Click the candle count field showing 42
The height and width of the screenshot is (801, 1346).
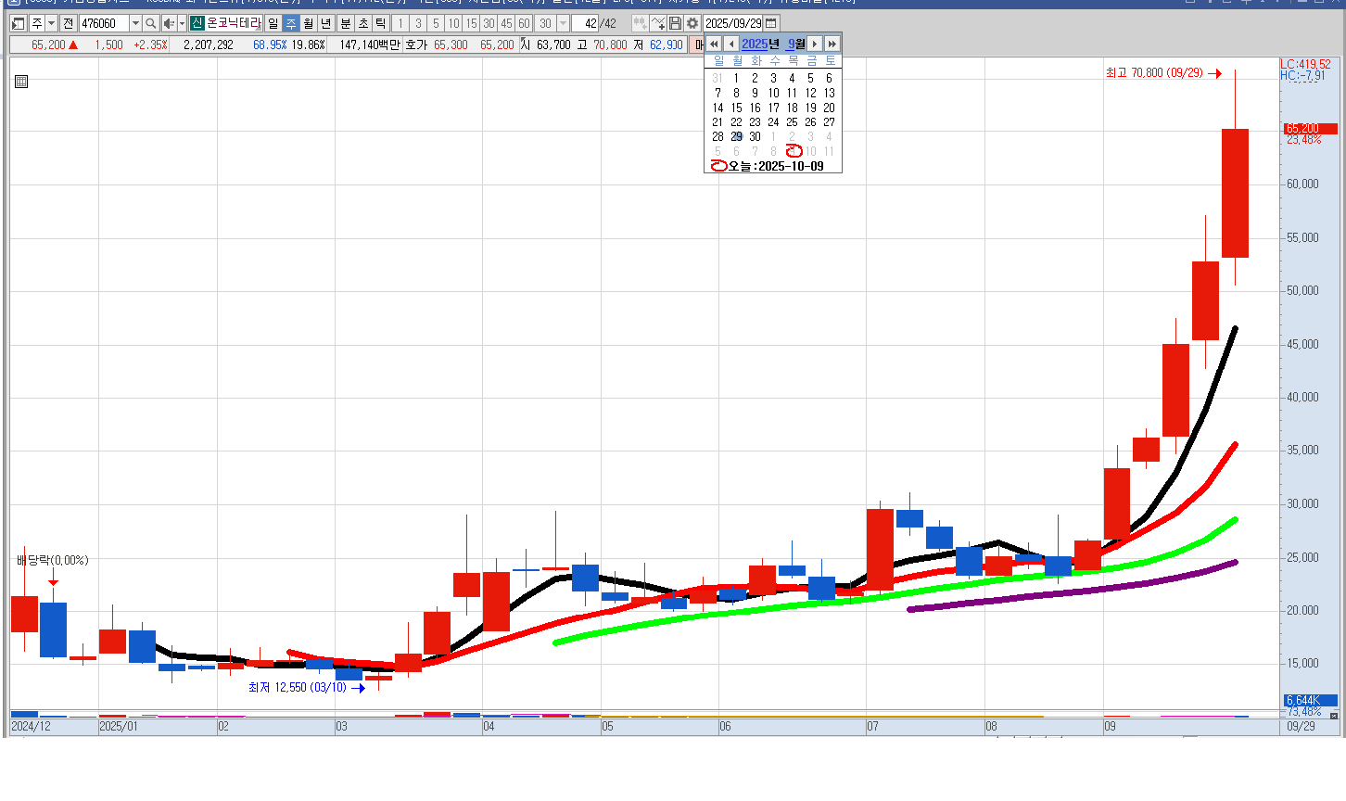pyautogui.click(x=586, y=23)
